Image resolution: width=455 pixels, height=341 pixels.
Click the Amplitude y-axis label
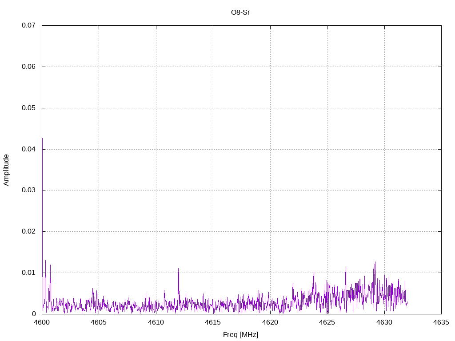point(6,170)
